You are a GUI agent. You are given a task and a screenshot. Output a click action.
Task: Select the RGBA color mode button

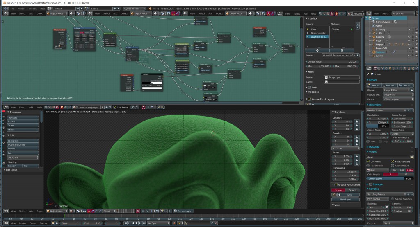410,170
